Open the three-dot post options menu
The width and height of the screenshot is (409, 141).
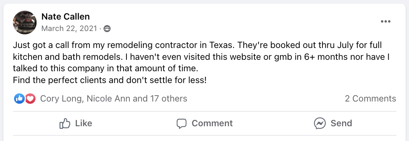pyautogui.click(x=386, y=21)
